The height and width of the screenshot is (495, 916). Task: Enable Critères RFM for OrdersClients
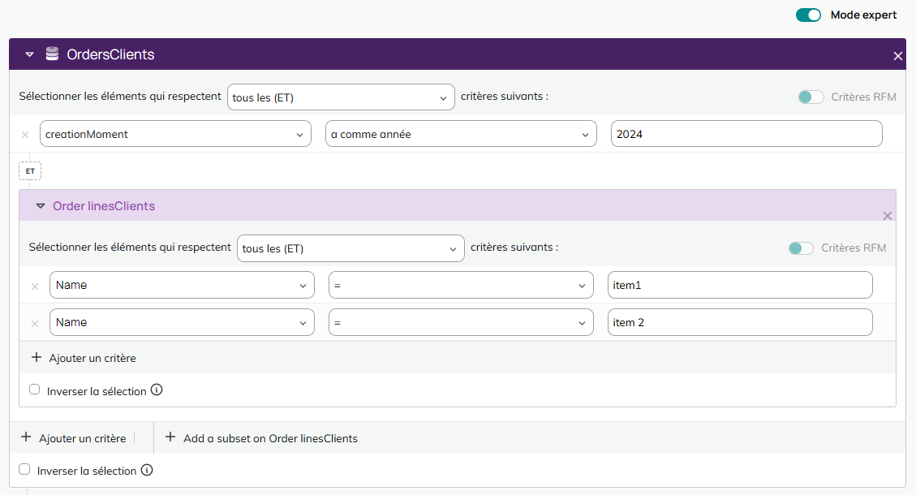811,97
